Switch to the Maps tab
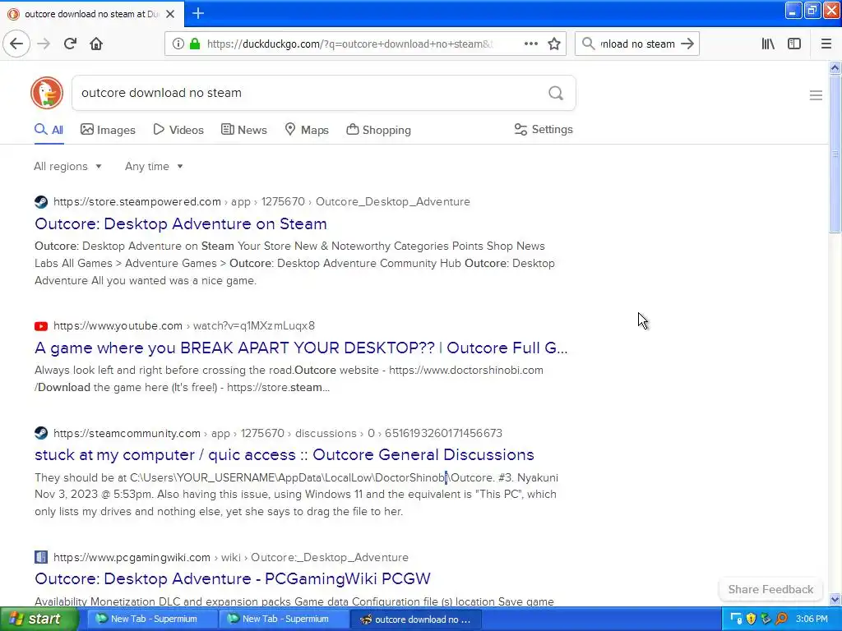This screenshot has height=631, width=842. coord(306,130)
